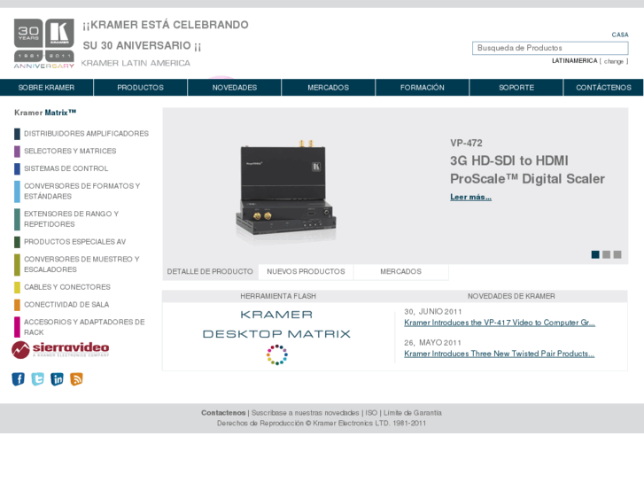Click the Contactenos footer link
644x483 pixels.
[x=223, y=413]
